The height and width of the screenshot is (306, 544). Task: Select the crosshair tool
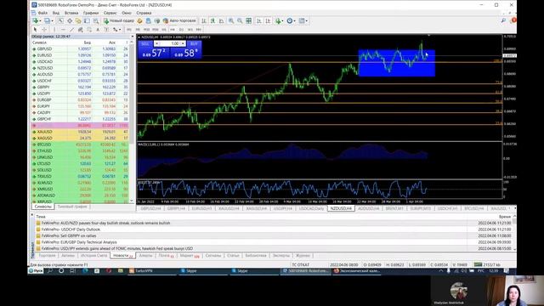pyautogui.click(x=44, y=30)
